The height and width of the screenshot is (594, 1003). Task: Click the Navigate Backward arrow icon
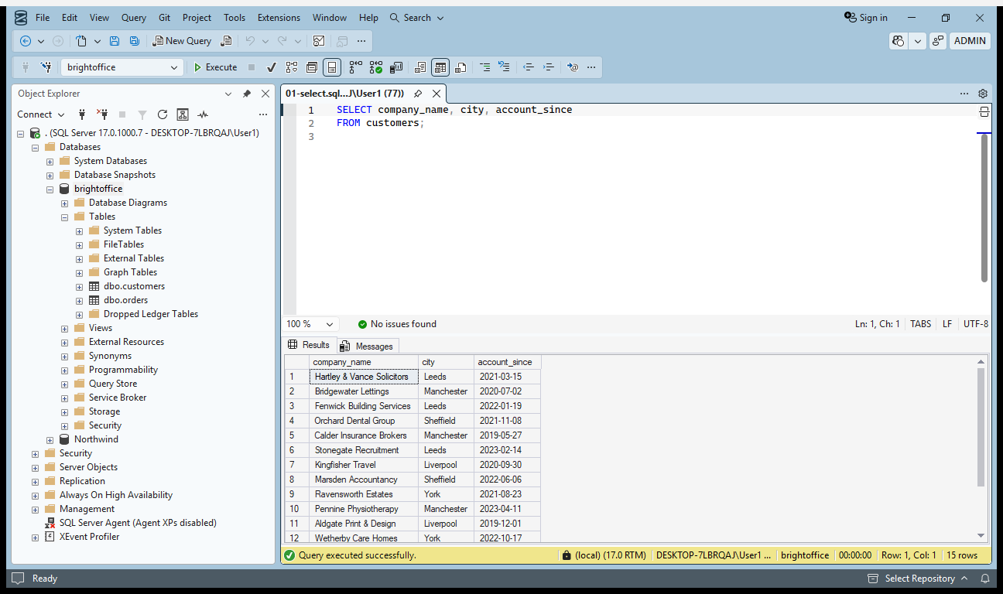click(26, 41)
